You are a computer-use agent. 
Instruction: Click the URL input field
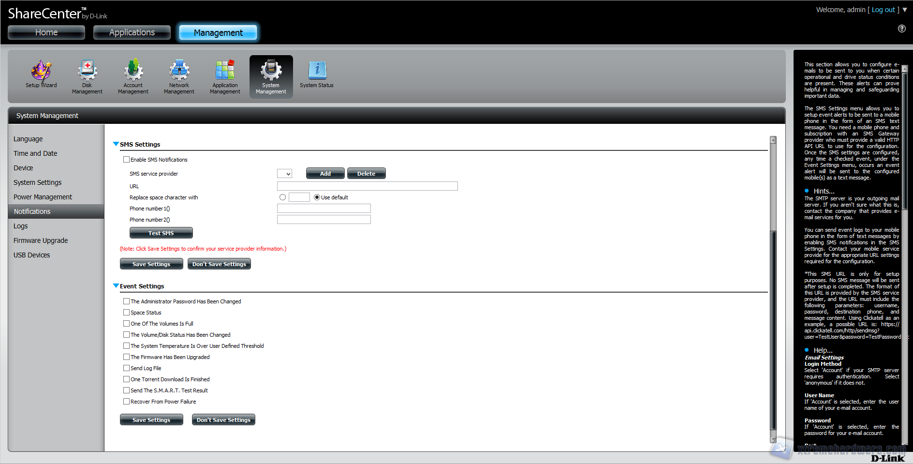367,186
